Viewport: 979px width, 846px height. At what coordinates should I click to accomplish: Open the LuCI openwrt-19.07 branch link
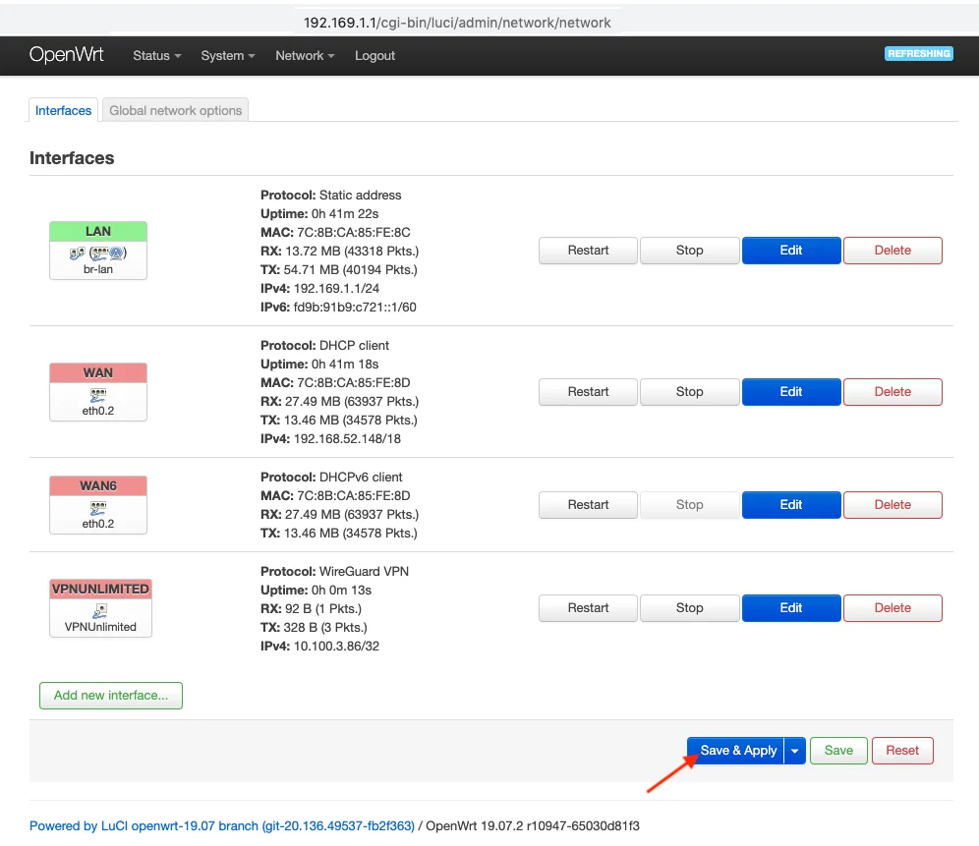click(x=222, y=826)
